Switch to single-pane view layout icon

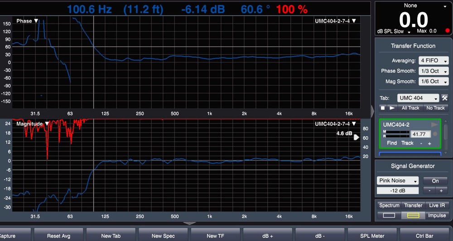pyautogui.click(x=389, y=215)
